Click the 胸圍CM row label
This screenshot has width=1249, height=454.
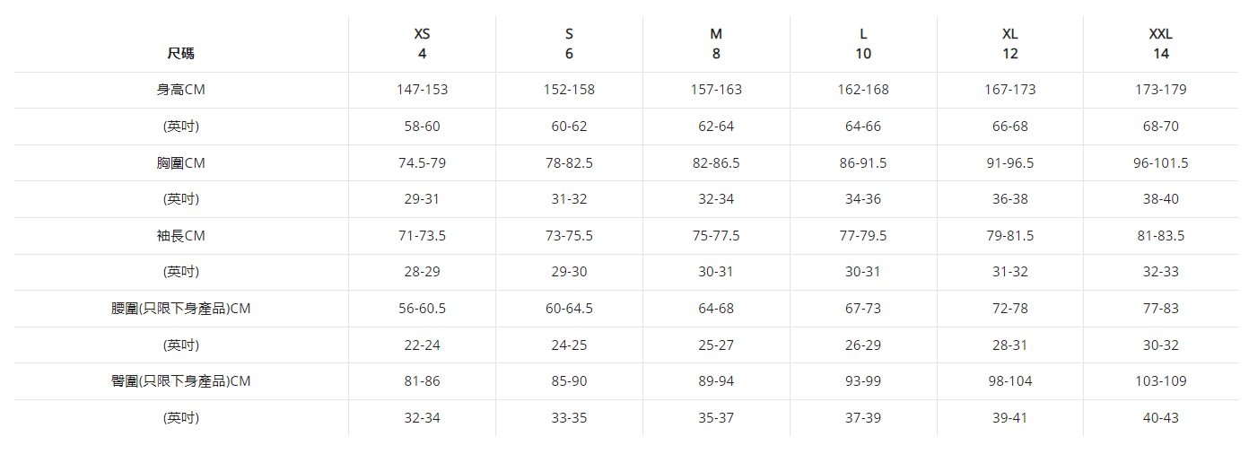click(x=180, y=163)
